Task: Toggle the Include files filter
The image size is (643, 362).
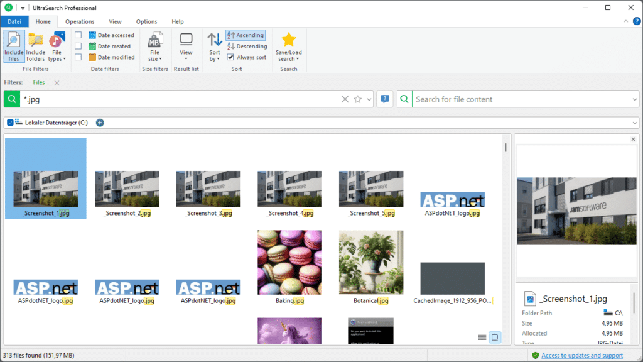Action: [14, 47]
